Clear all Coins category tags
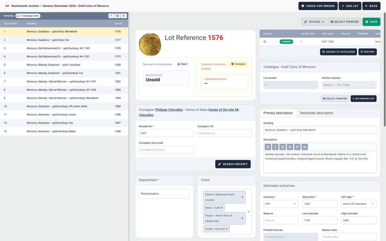The height and width of the screenshot is (241, 386). tap(248, 211)
